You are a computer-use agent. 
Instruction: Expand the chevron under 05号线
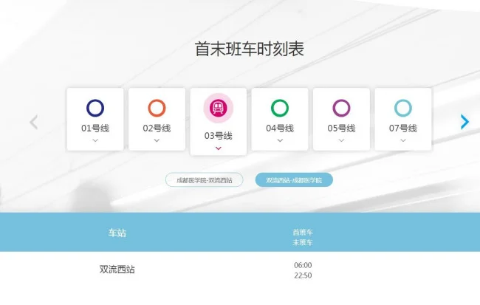coord(341,140)
